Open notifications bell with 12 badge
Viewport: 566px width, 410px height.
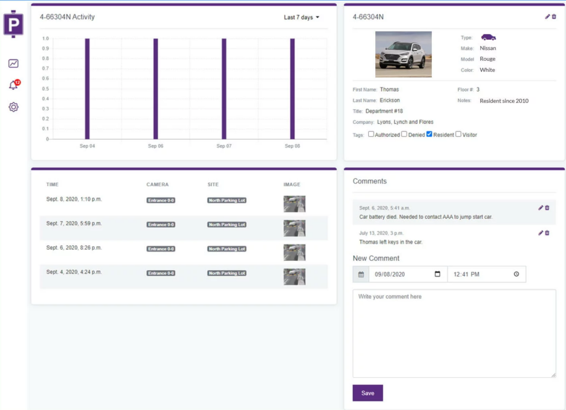14,85
